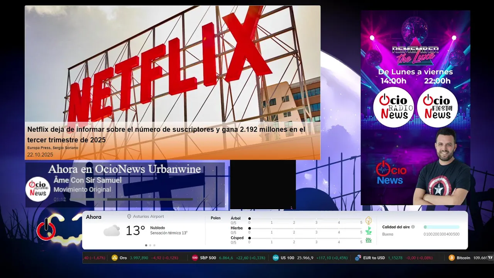
Task: Click the song title Âme Con Sir Samuel
Action: tap(88, 180)
